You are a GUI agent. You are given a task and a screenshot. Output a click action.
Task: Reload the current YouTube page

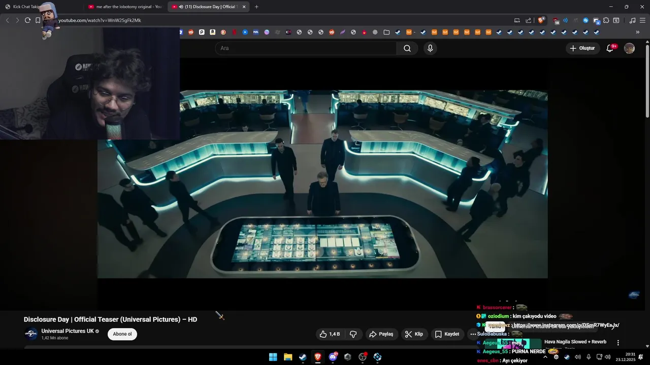(27, 20)
